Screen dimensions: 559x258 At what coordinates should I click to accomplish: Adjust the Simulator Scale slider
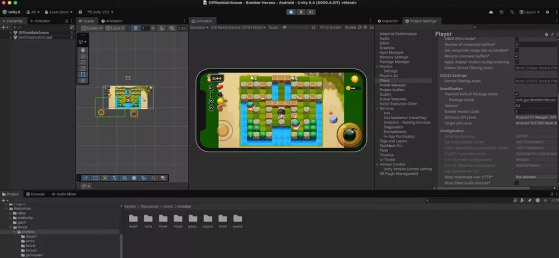(294, 27)
